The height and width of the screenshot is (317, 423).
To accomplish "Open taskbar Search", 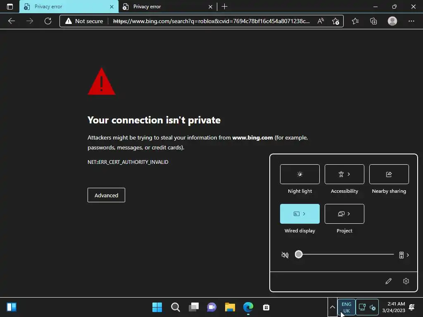I will (x=175, y=307).
